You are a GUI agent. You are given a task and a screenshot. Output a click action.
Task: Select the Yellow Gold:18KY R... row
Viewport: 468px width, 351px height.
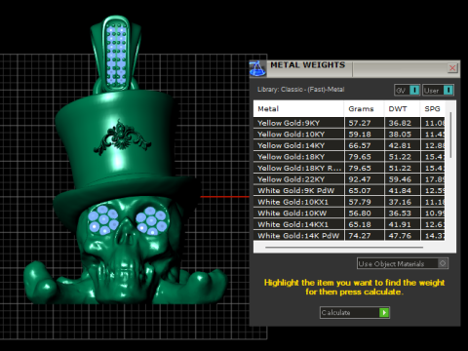point(349,168)
